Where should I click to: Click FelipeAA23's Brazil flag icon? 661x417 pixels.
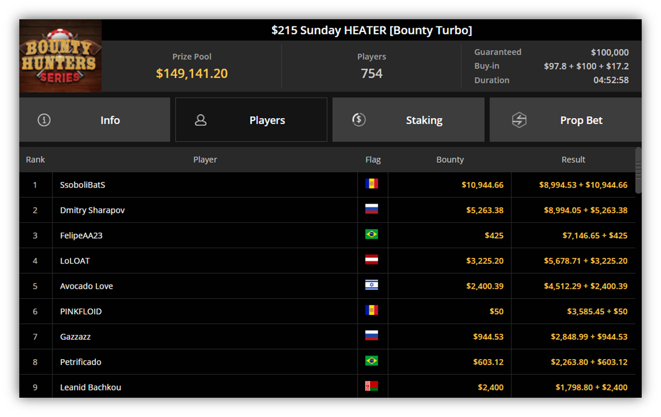point(372,234)
